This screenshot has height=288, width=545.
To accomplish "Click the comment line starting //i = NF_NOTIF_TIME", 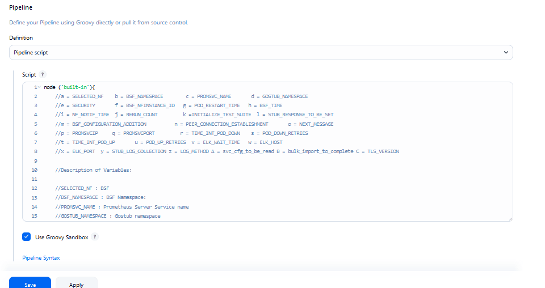I will click(194, 115).
